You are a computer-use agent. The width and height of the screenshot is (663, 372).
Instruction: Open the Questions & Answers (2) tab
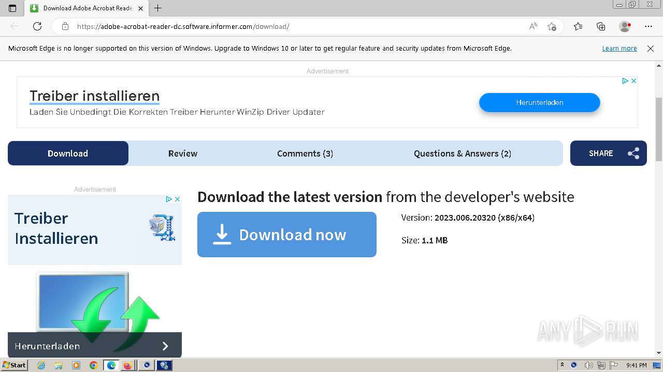click(x=463, y=153)
